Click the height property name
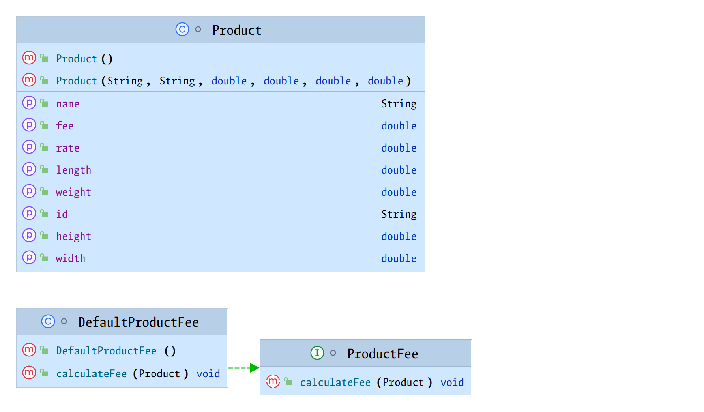Viewport: 704px width, 412px height. point(73,236)
